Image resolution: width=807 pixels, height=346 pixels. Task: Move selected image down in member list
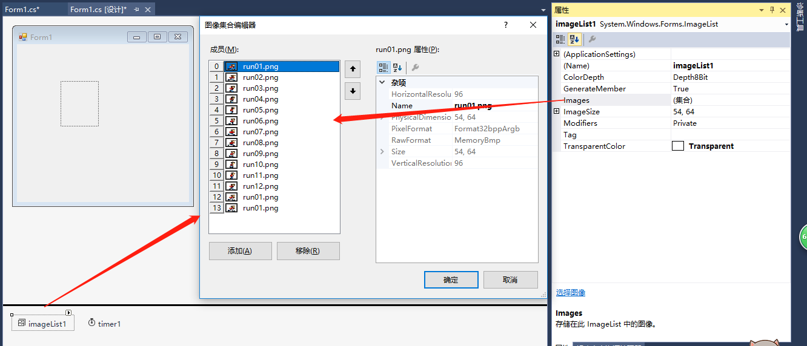(352, 91)
